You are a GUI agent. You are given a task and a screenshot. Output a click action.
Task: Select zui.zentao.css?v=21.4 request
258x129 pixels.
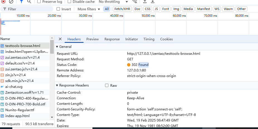(x=25, y=58)
